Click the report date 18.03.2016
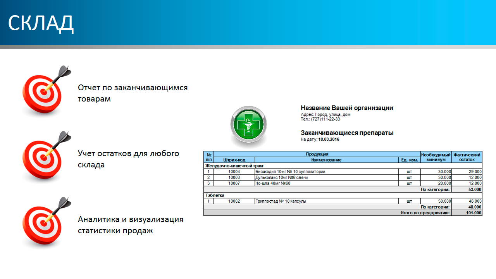 tap(329, 139)
